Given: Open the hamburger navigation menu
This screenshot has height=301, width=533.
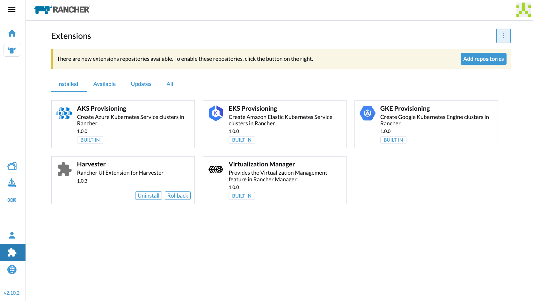Looking at the screenshot, I should click(12, 10).
